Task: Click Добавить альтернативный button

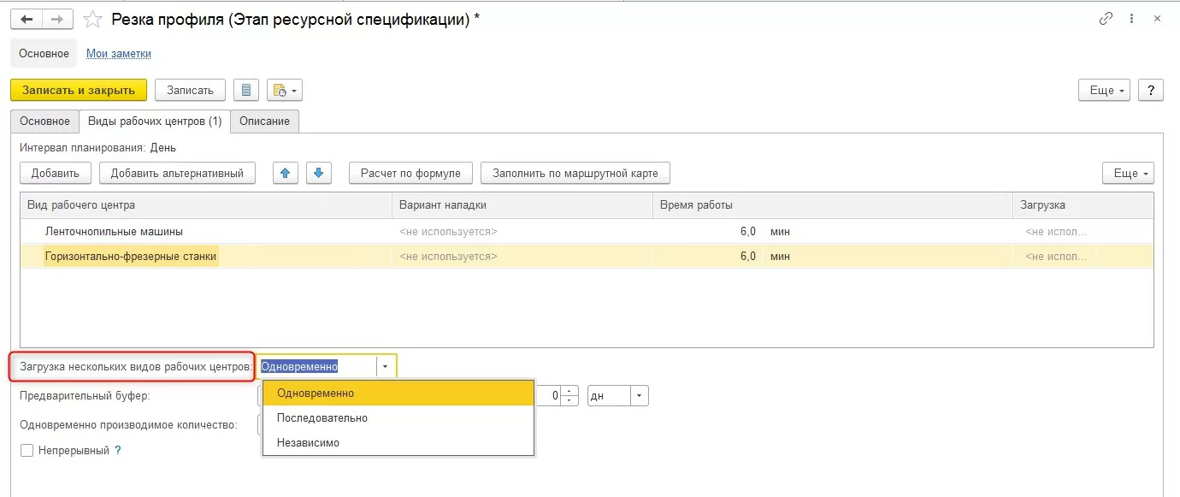Action: click(177, 173)
